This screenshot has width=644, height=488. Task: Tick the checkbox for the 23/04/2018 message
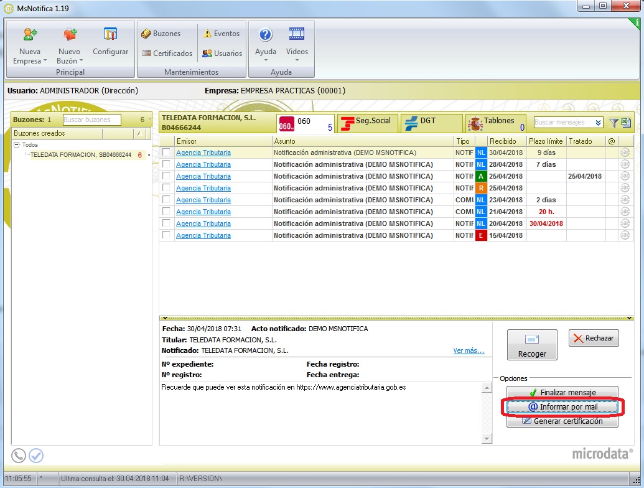166,200
